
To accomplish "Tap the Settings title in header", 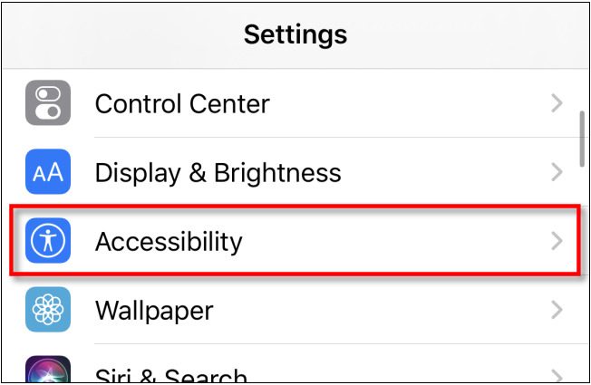I will pos(295,34).
